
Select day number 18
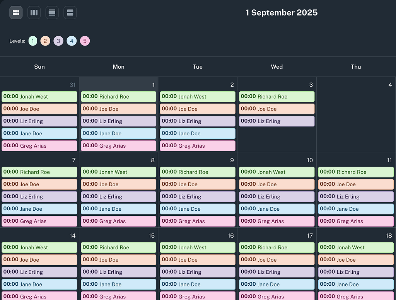pos(389,236)
